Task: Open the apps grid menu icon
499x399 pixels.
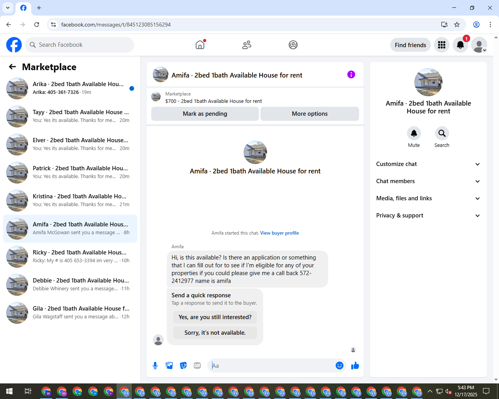Action: coord(442,45)
